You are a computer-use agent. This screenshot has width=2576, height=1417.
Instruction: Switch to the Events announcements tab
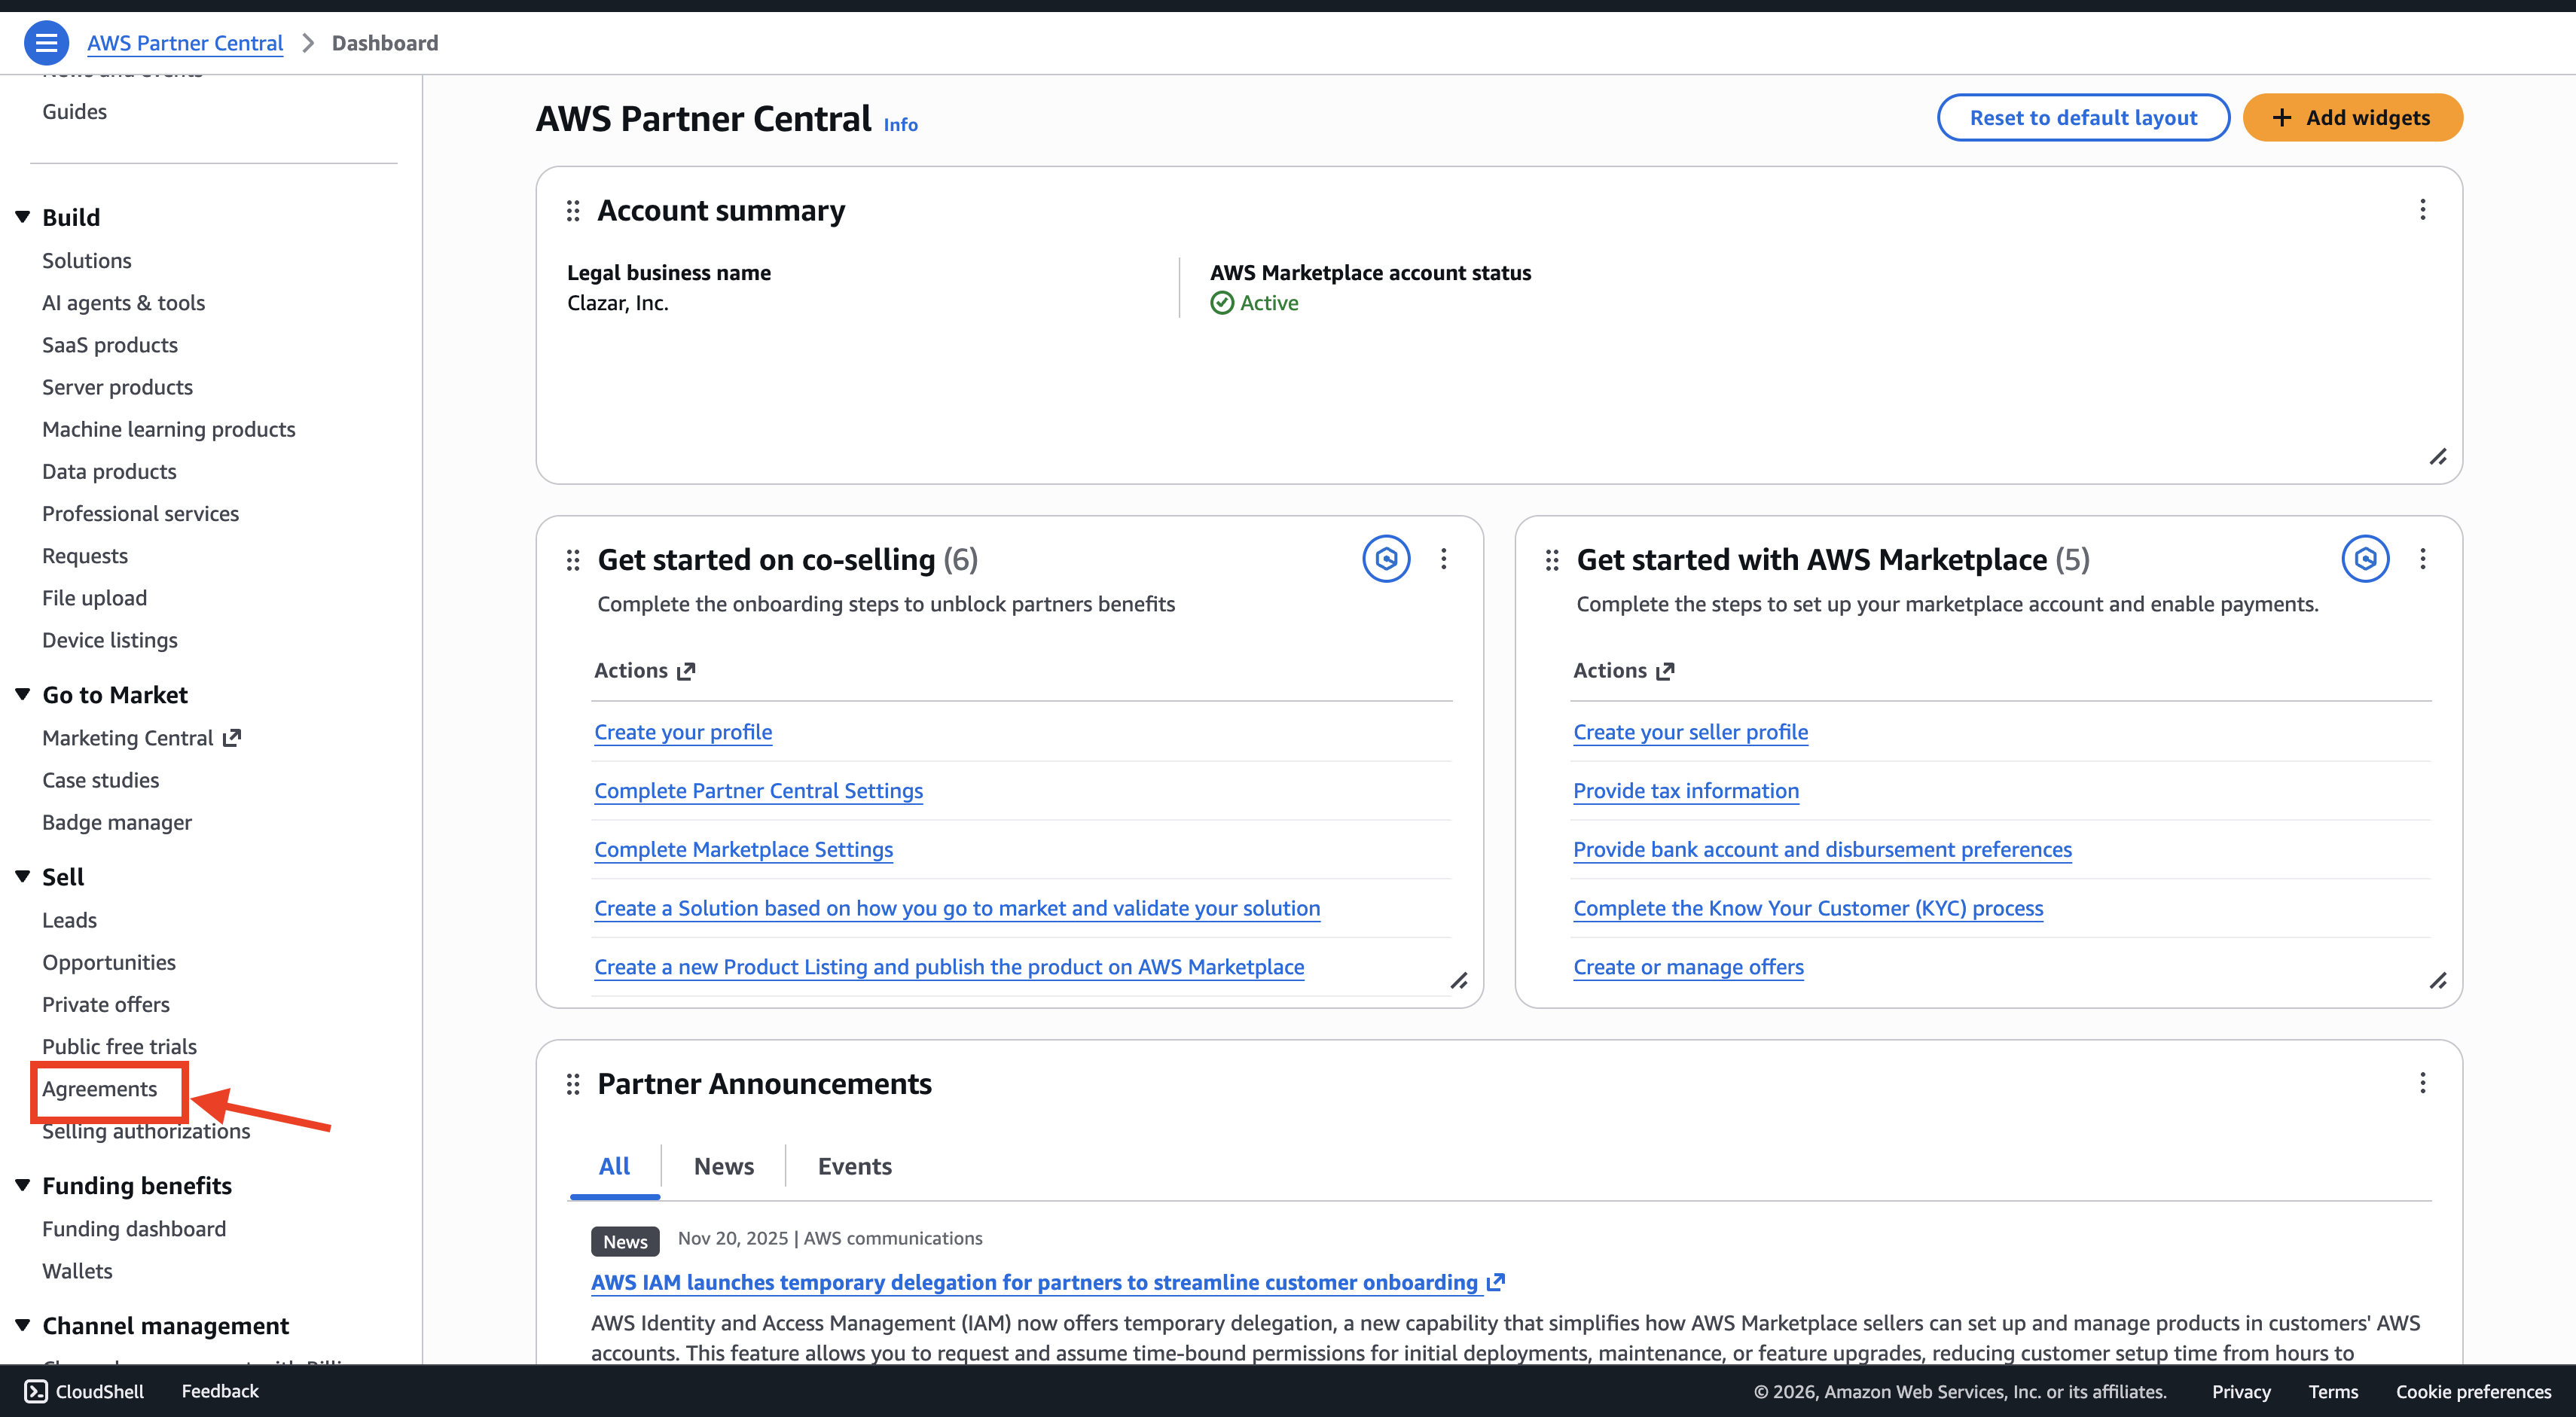[855, 1166]
